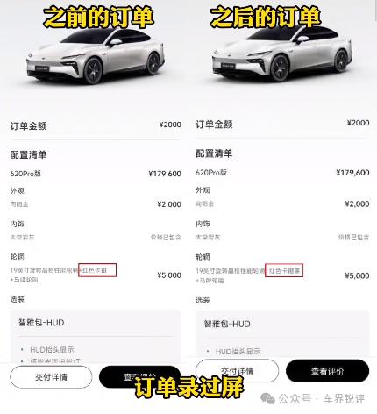This screenshot has height=414, width=377.
Task: Click the 车界锐评 watermark text
Action: [x=344, y=399]
